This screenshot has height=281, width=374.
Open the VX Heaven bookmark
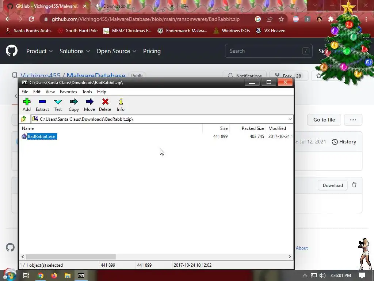coord(271,31)
